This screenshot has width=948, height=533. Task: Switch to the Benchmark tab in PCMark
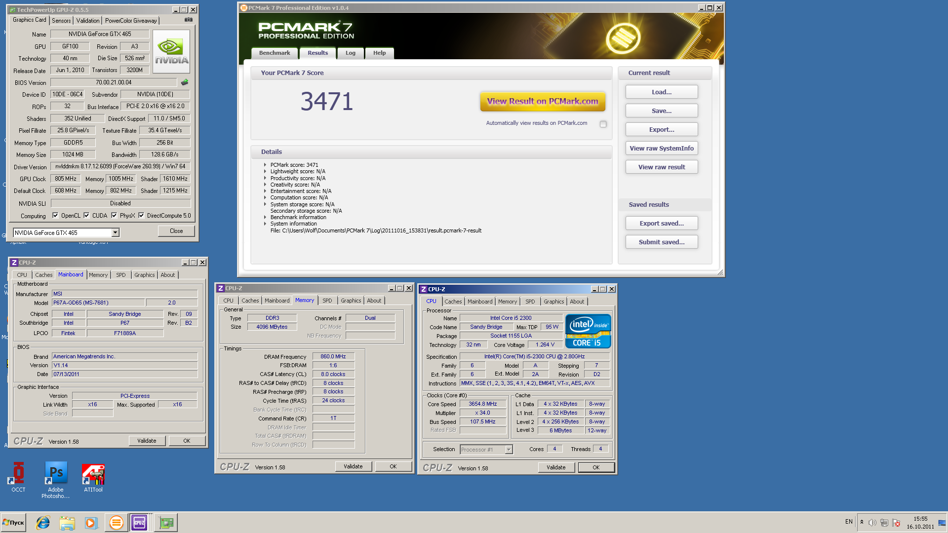pyautogui.click(x=275, y=53)
